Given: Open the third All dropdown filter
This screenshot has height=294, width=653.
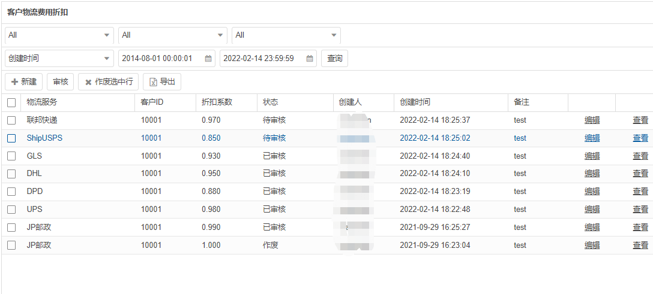Looking at the screenshot, I should pyautogui.click(x=286, y=35).
